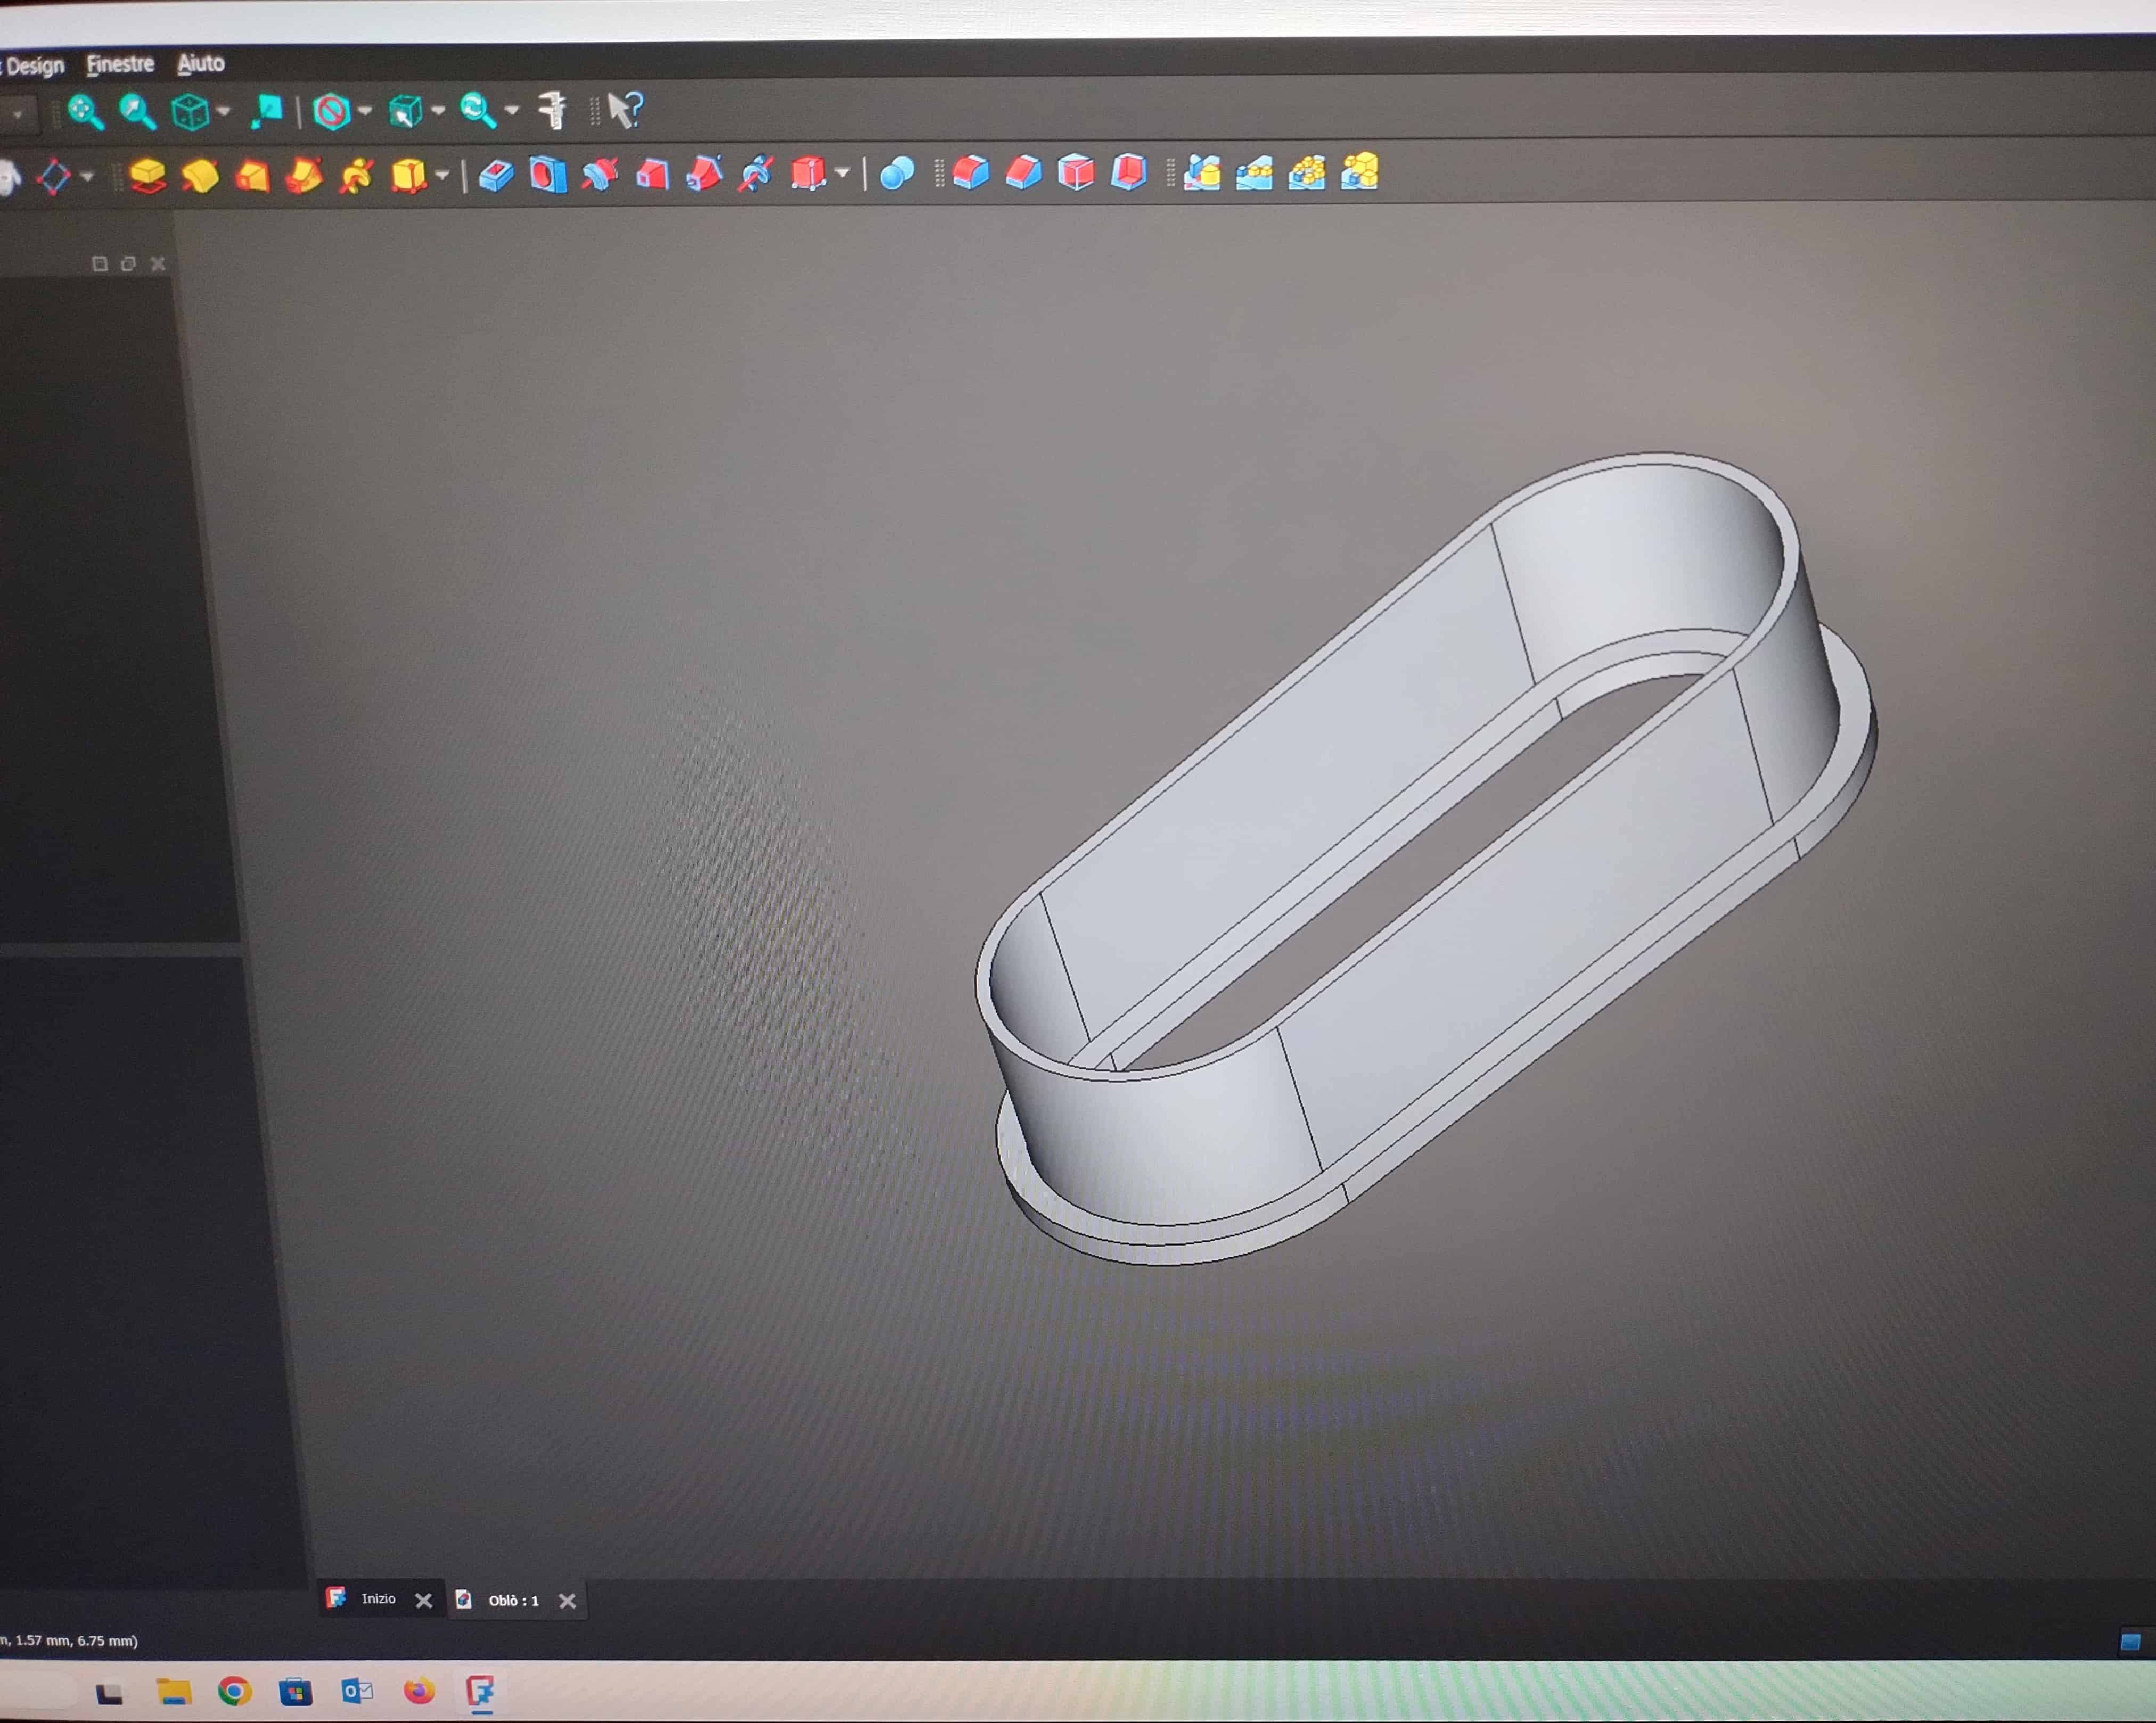2156x1723 pixels.
Task: Open subtractive primitive dropdown arrow
Action: click(x=842, y=174)
